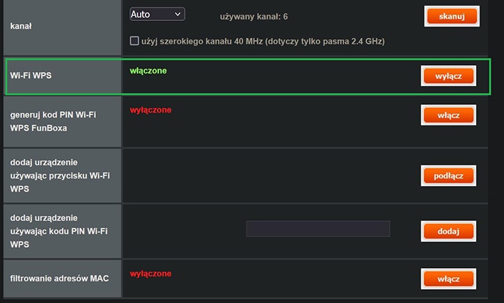The height and width of the screenshot is (303, 504).
Task: Click the wyłączone status for MAC filtering
Action: (150, 274)
